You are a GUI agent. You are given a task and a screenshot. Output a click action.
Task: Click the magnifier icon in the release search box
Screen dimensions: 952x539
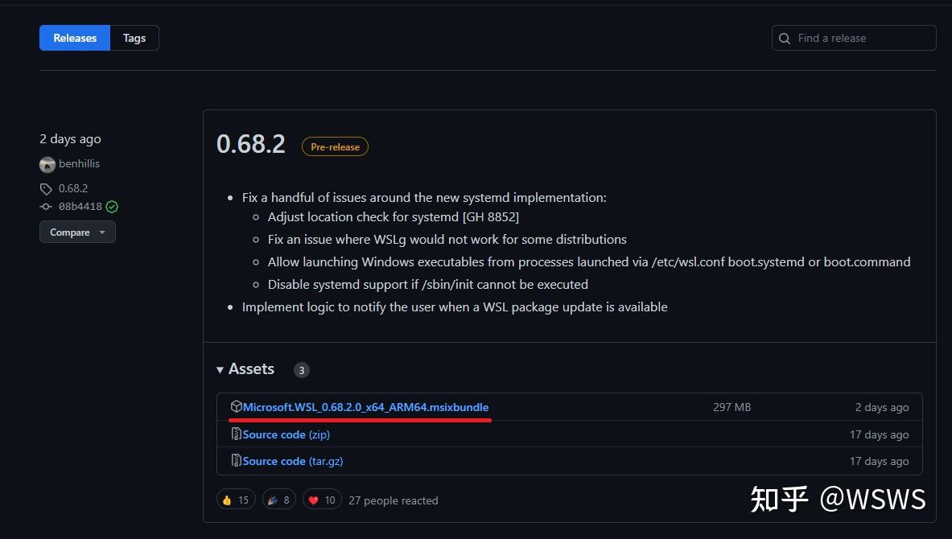tap(784, 38)
